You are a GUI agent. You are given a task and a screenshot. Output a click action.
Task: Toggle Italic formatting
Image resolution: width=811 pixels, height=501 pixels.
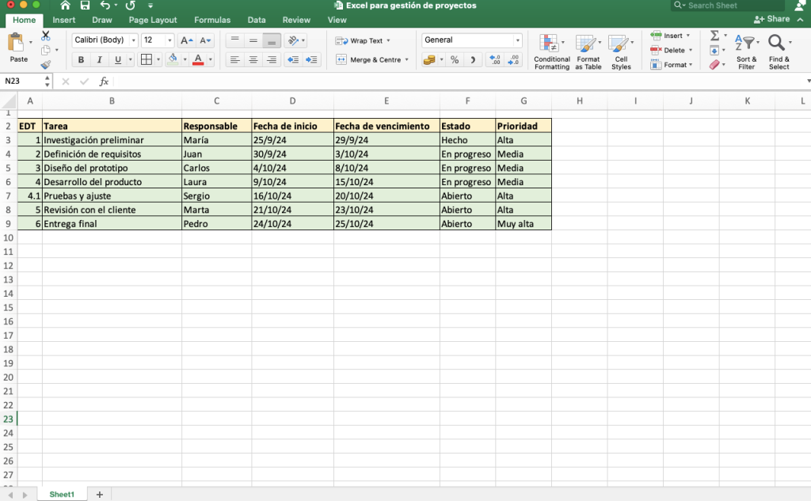[x=99, y=59]
